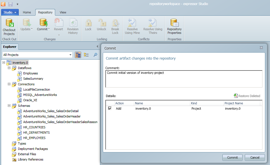Click the Lock icon
The height and width of the screenshot is (165, 270).
coord(88,23)
